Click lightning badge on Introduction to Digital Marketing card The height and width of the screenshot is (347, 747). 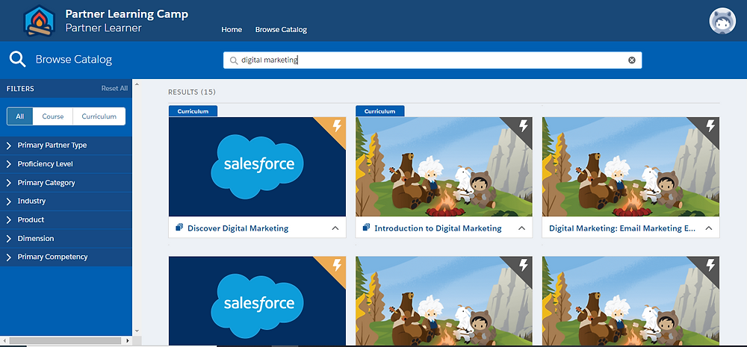(523, 125)
